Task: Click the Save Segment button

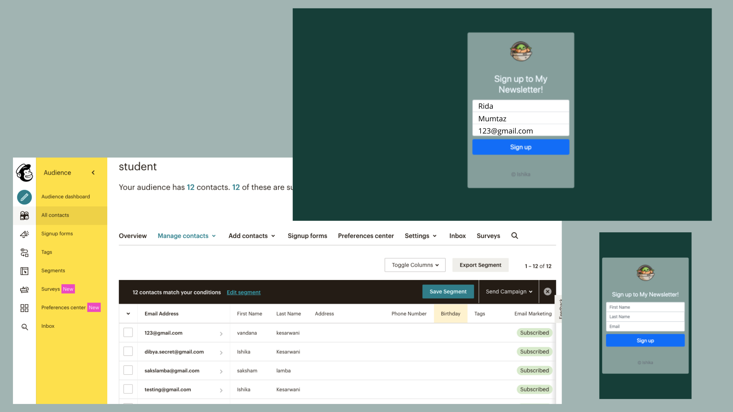Action: pyautogui.click(x=448, y=292)
